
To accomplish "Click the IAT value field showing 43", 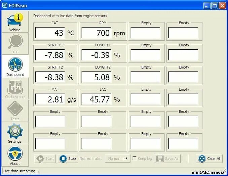I will (50, 33).
